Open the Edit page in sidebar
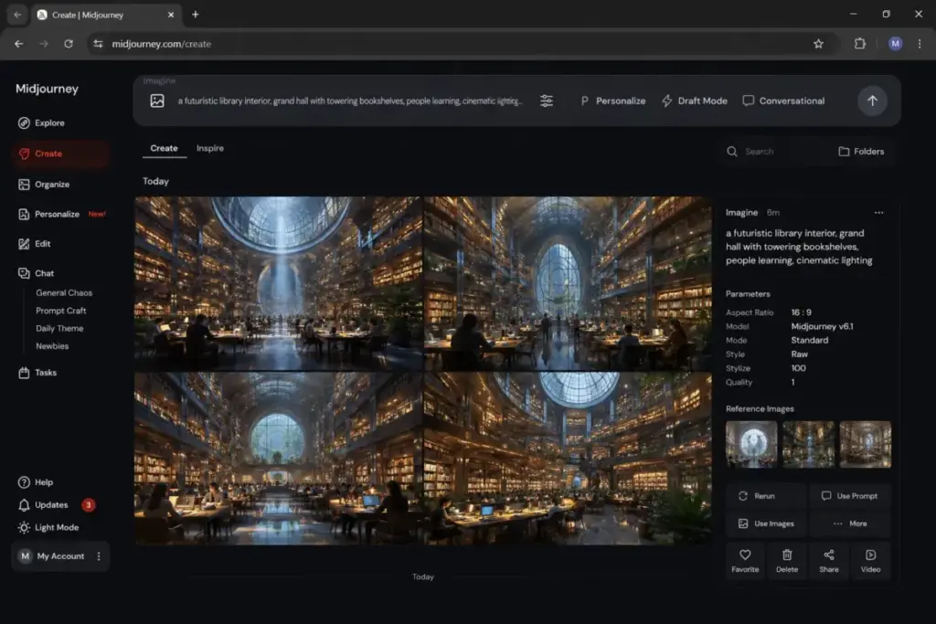936x624 pixels. pos(34,243)
